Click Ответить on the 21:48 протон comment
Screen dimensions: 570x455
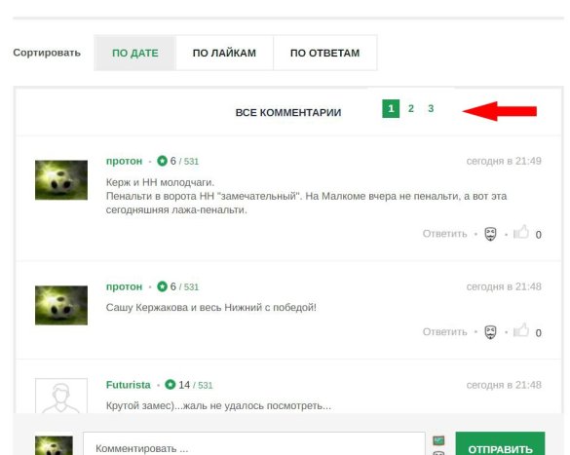[x=444, y=332]
